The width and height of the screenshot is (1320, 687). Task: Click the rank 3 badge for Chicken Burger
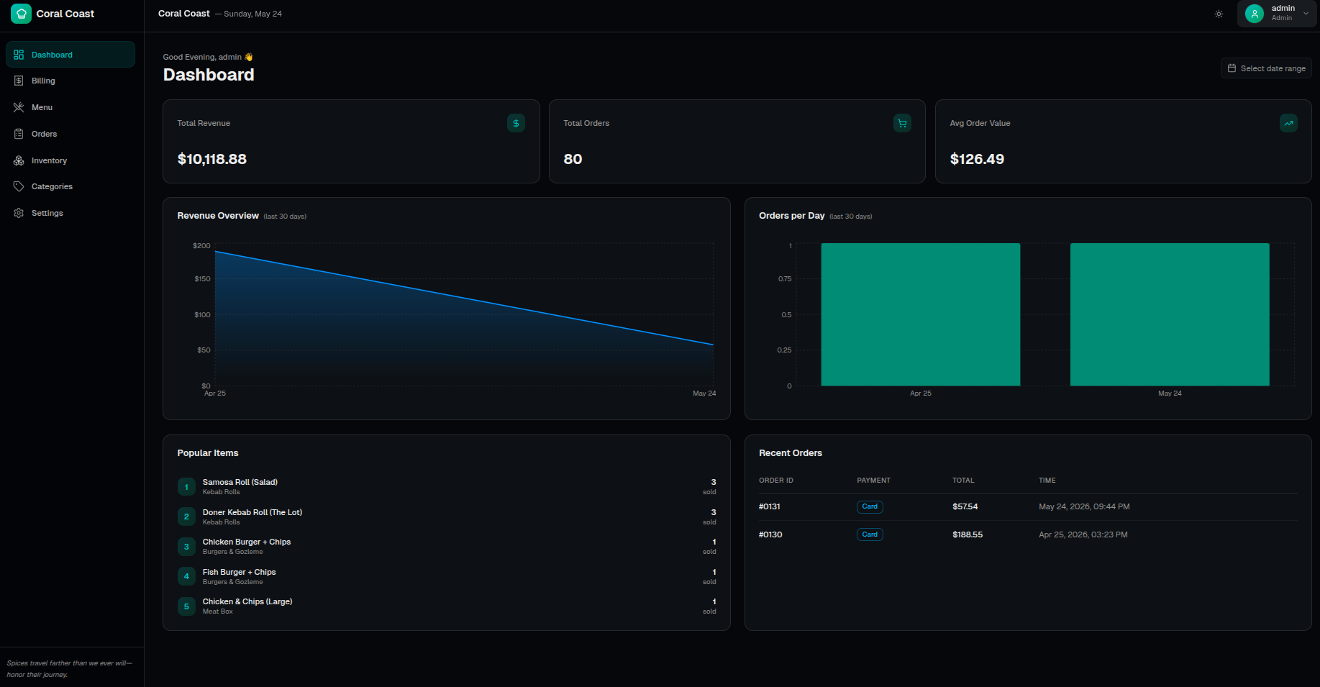pyautogui.click(x=186, y=547)
